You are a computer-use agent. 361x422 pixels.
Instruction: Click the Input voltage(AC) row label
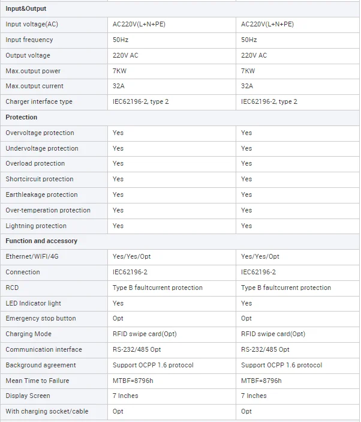point(32,24)
